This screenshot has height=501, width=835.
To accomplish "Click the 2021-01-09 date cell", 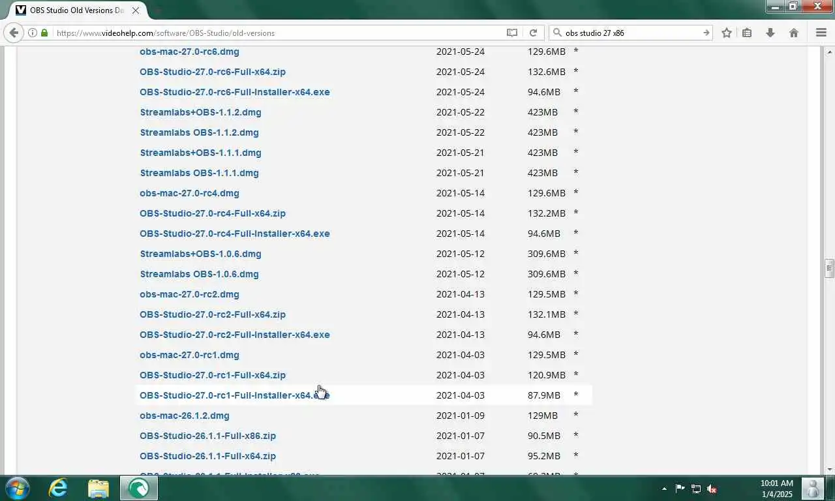I will [461, 416].
